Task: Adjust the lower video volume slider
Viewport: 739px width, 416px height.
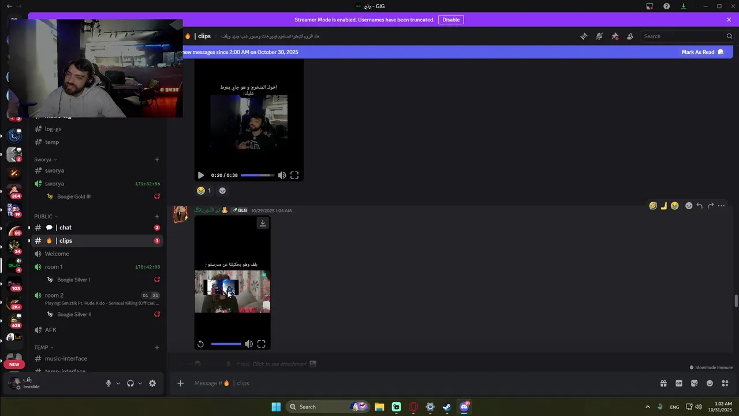Action: (x=226, y=344)
